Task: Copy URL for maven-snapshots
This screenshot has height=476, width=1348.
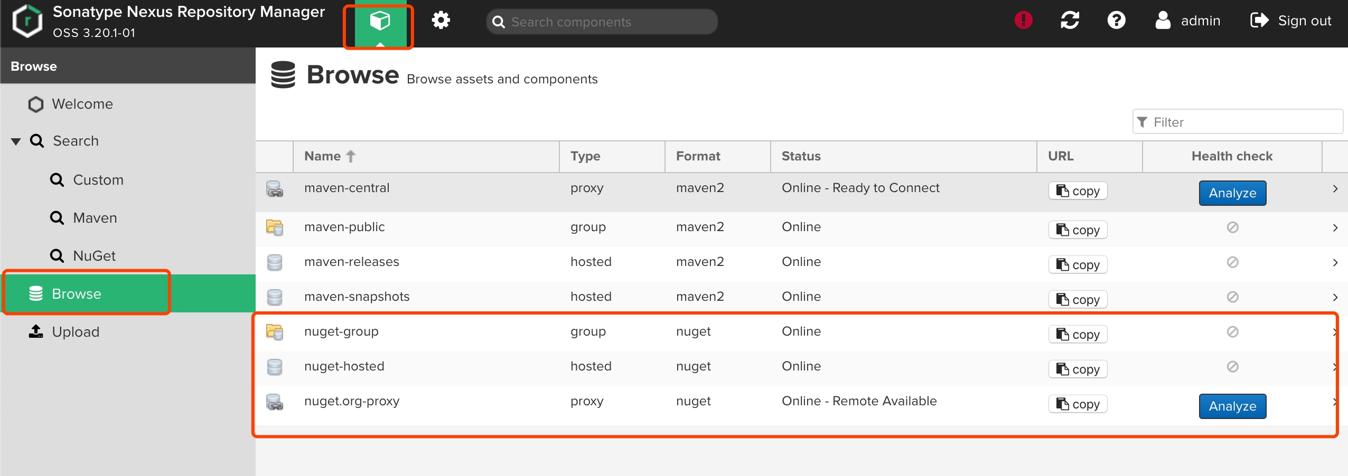Action: [x=1078, y=300]
